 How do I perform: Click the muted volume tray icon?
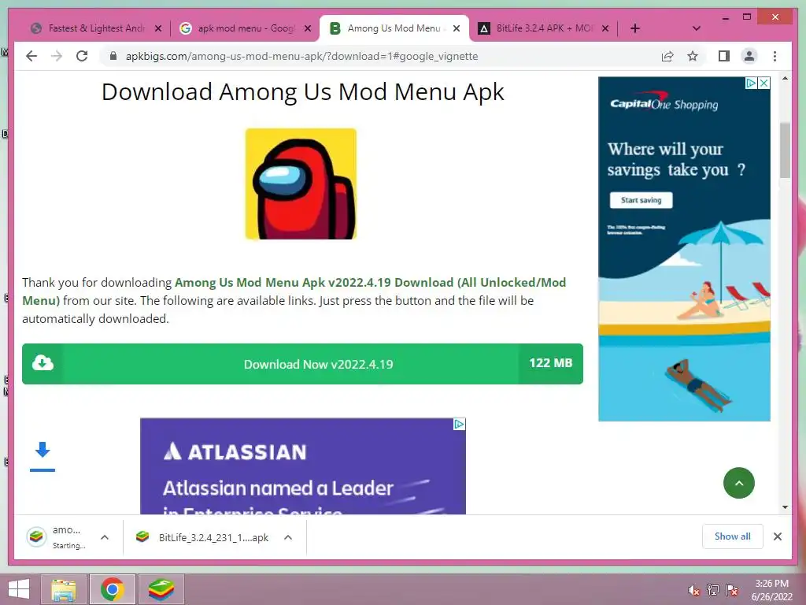tap(694, 589)
